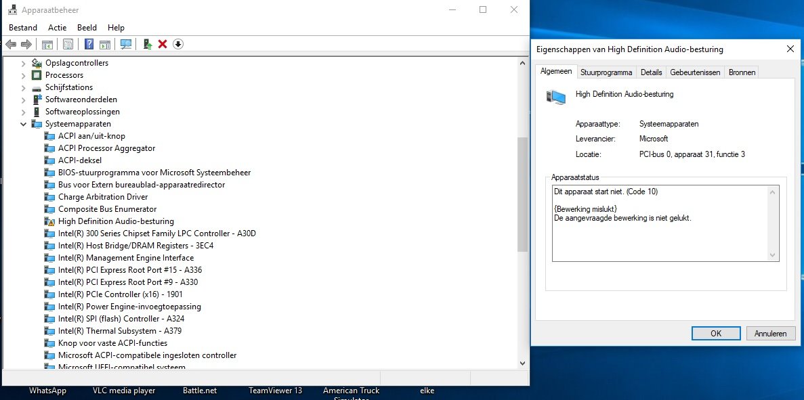
Task: Click the back arrow toolbar icon
Action: point(11,45)
